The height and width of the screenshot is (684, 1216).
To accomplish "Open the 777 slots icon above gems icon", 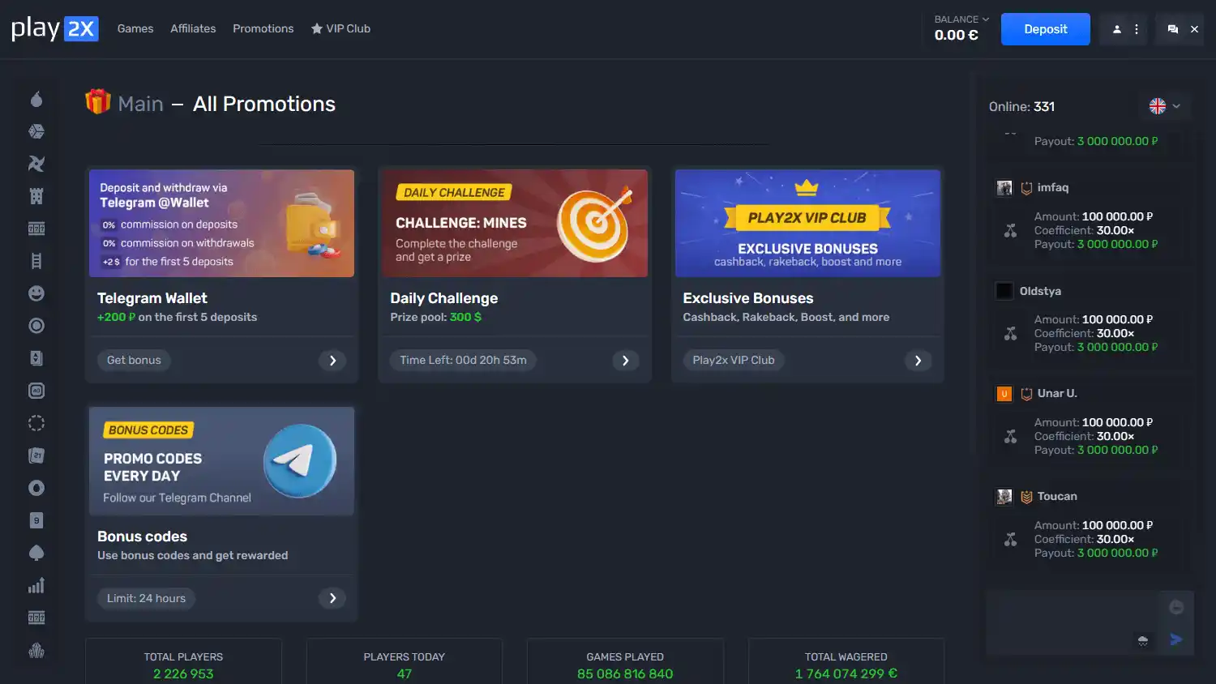I will [36, 618].
